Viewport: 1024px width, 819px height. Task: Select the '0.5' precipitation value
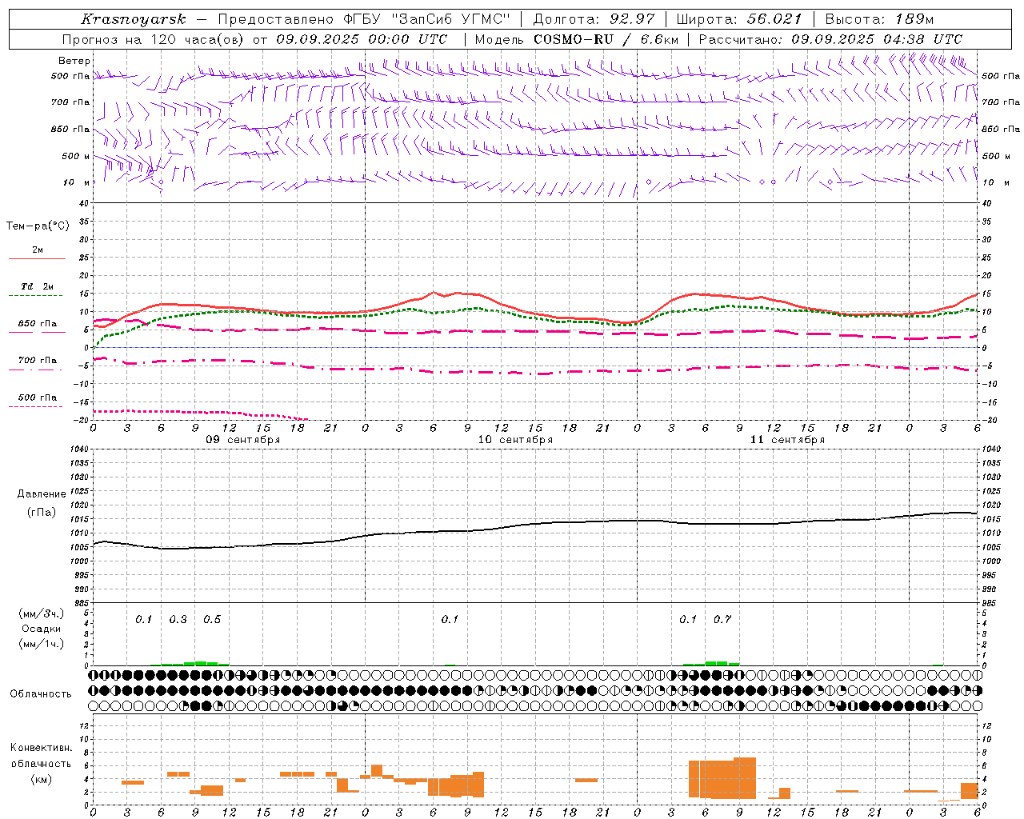pos(212,620)
